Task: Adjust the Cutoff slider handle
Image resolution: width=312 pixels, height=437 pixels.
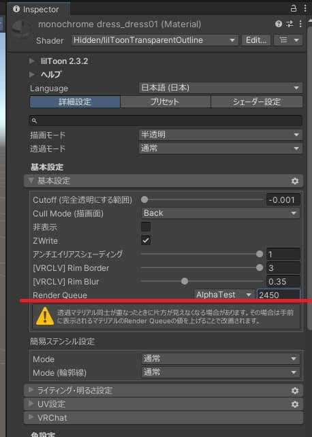Action: 144,199
